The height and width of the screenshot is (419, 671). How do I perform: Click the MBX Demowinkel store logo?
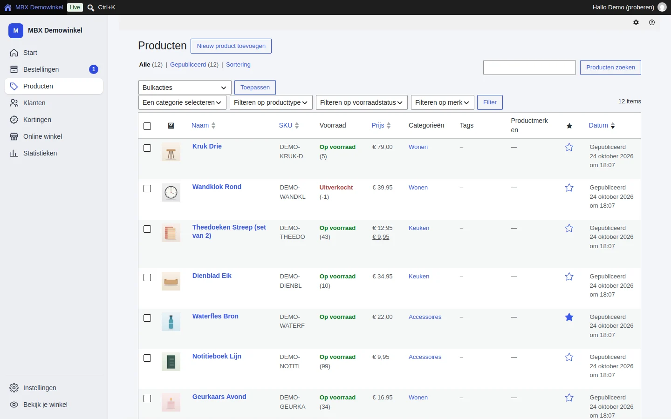pyautogui.click(x=16, y=30)
